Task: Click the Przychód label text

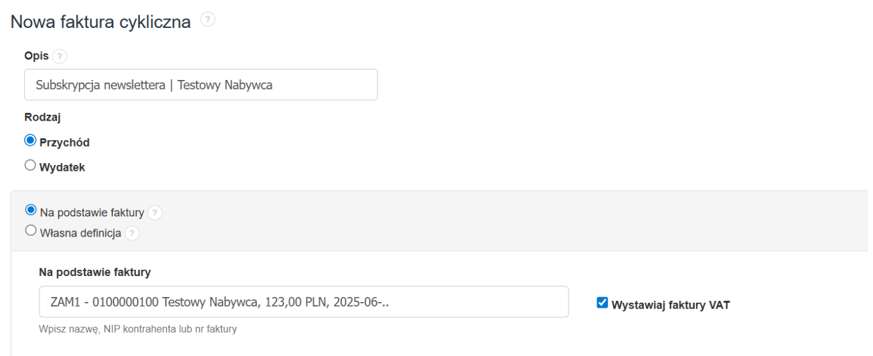Action: point(64,143)
